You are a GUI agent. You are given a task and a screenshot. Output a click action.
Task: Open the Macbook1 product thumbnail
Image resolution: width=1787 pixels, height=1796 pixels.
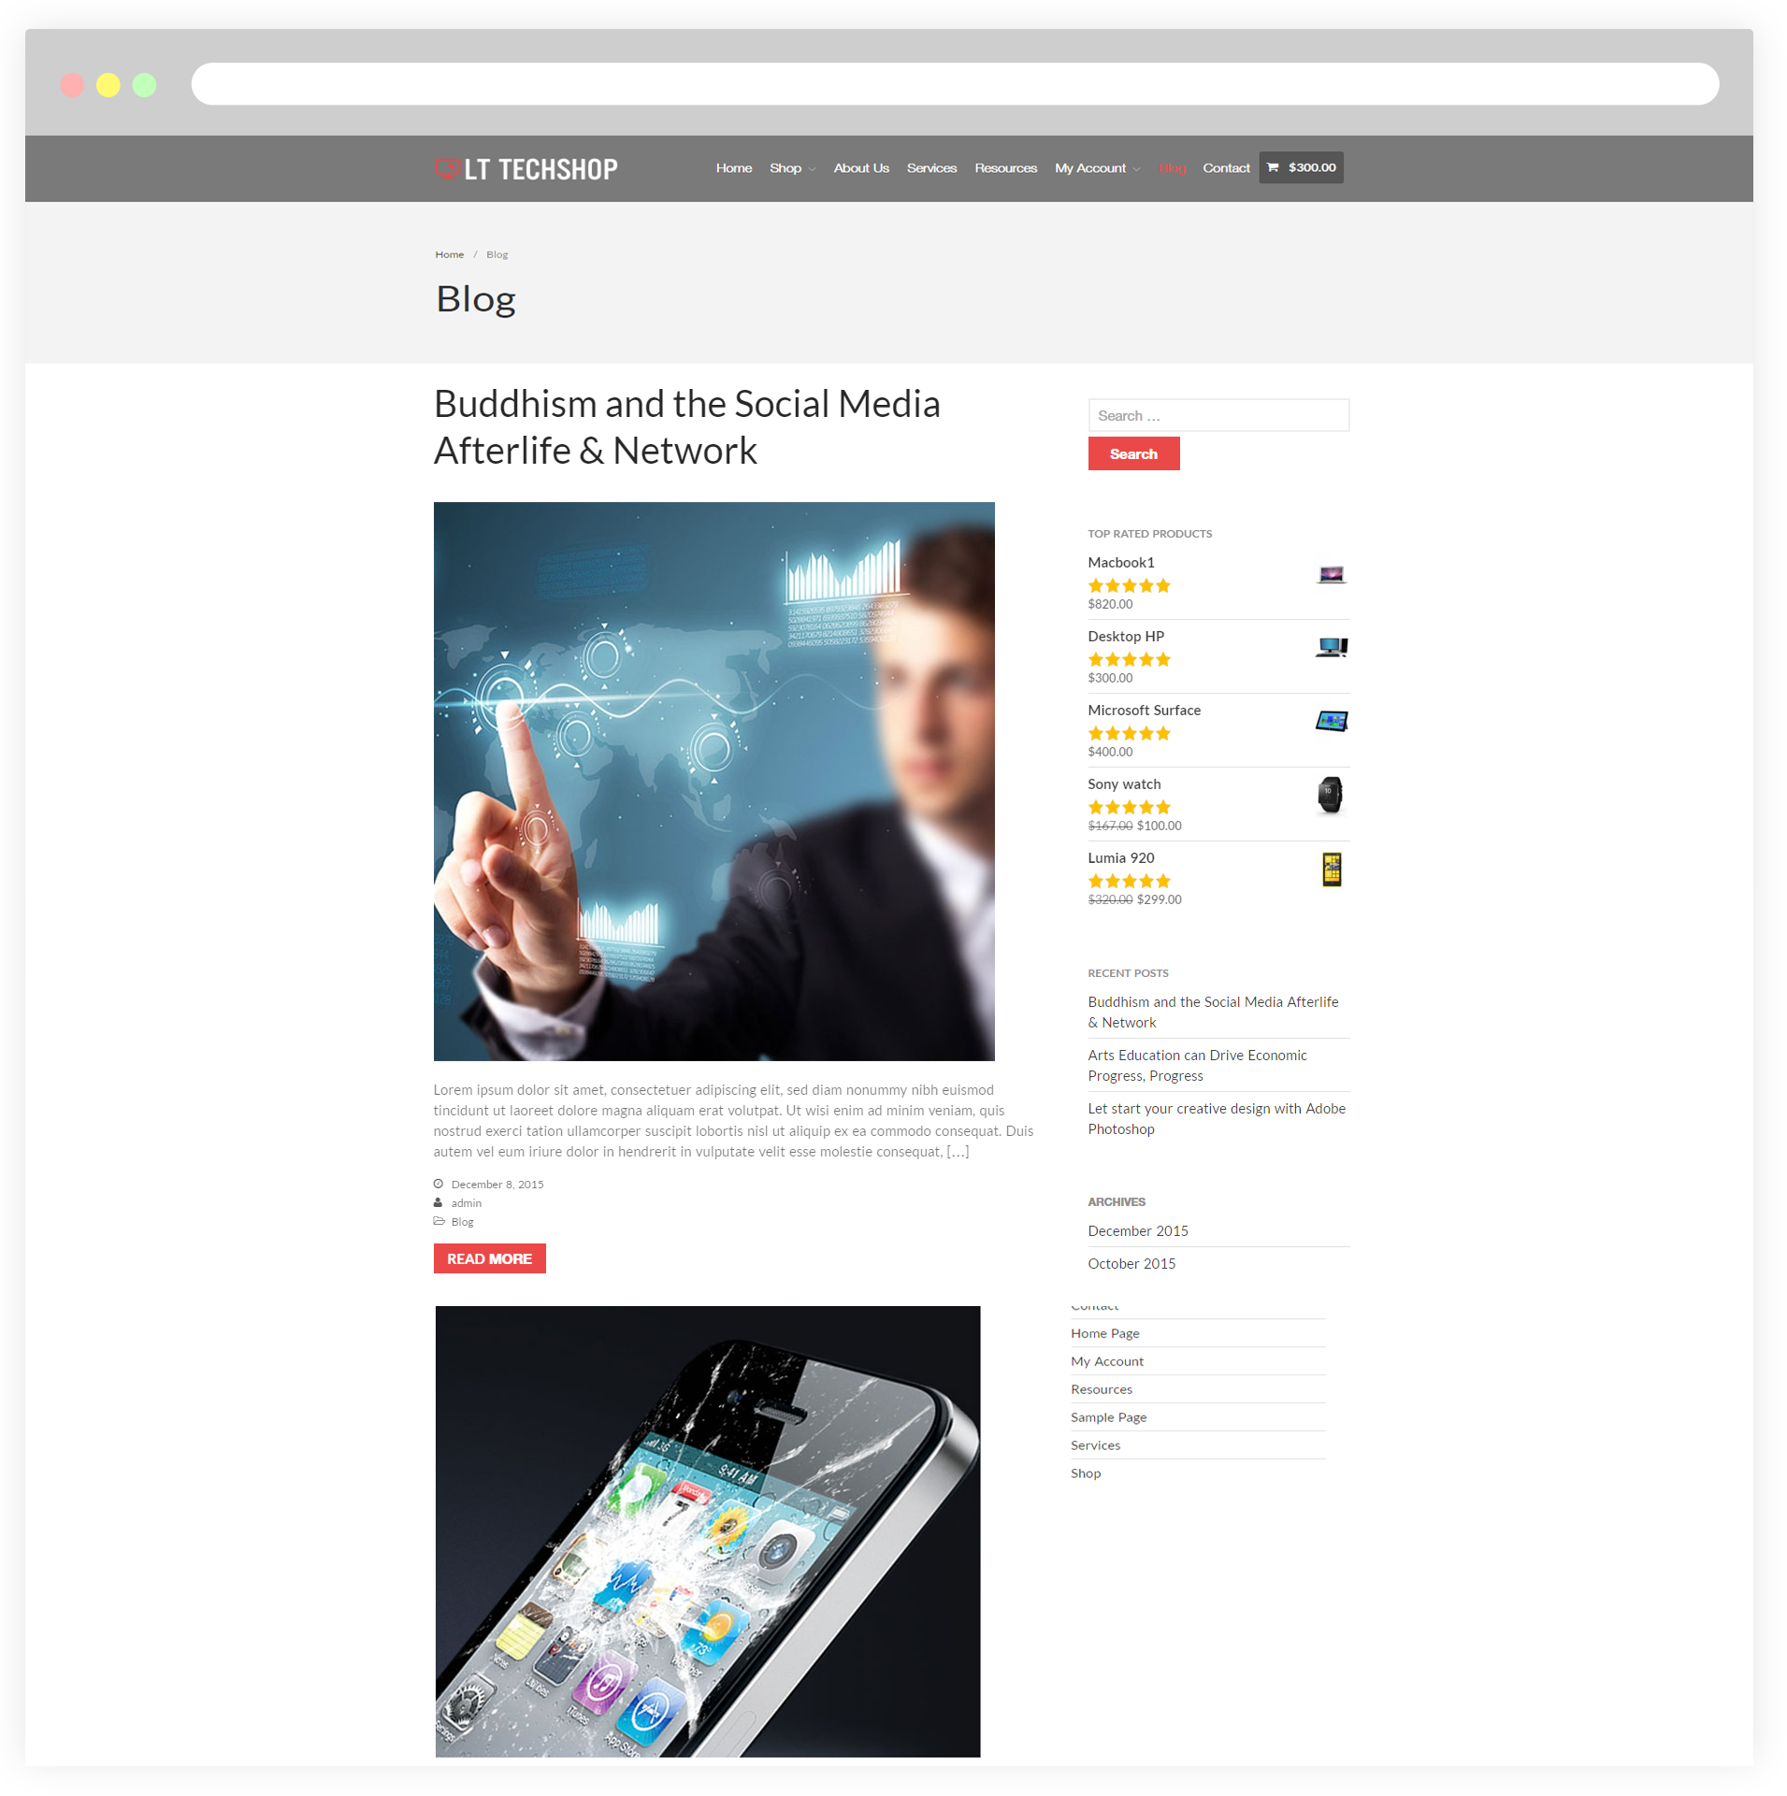coord(1332,574)
